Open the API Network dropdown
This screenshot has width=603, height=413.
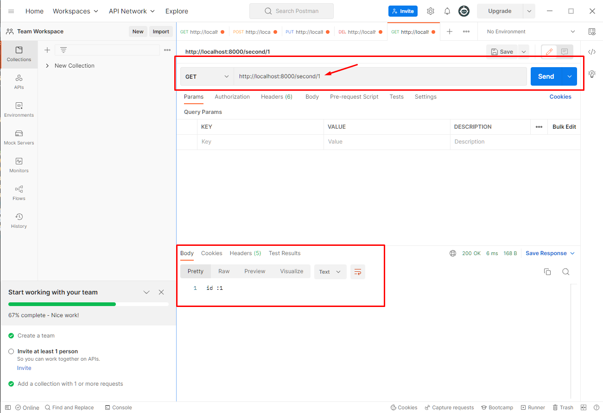(132, 11)
